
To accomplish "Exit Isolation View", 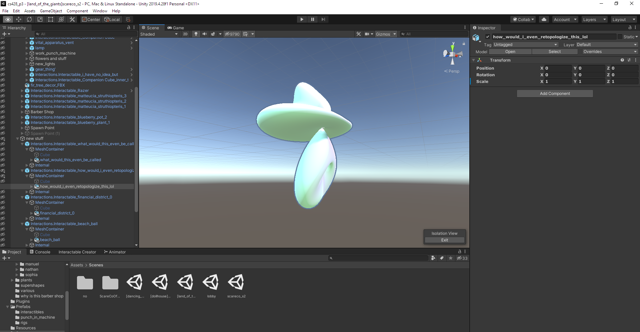I will [444, 240].
